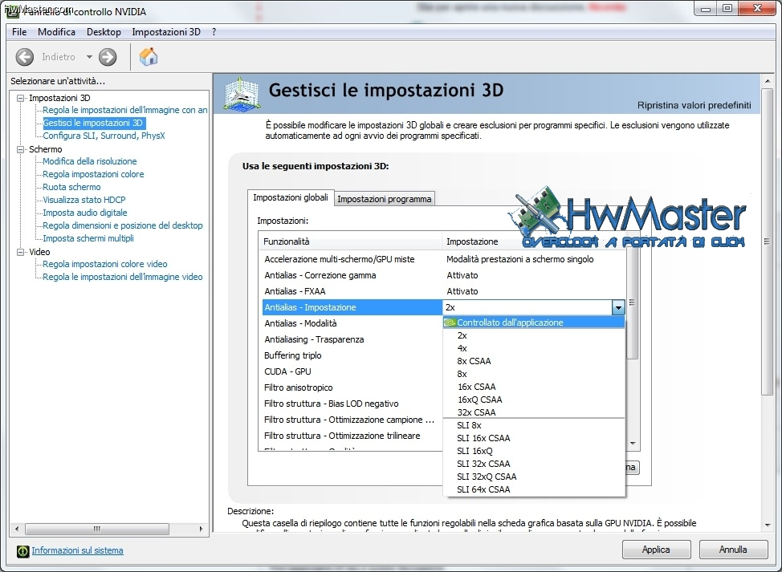Image resolution: width=782 pixels, height=572 pixels.
Task: Open Regola dimensioni e posizione del desktop
Action: [123, 225]
